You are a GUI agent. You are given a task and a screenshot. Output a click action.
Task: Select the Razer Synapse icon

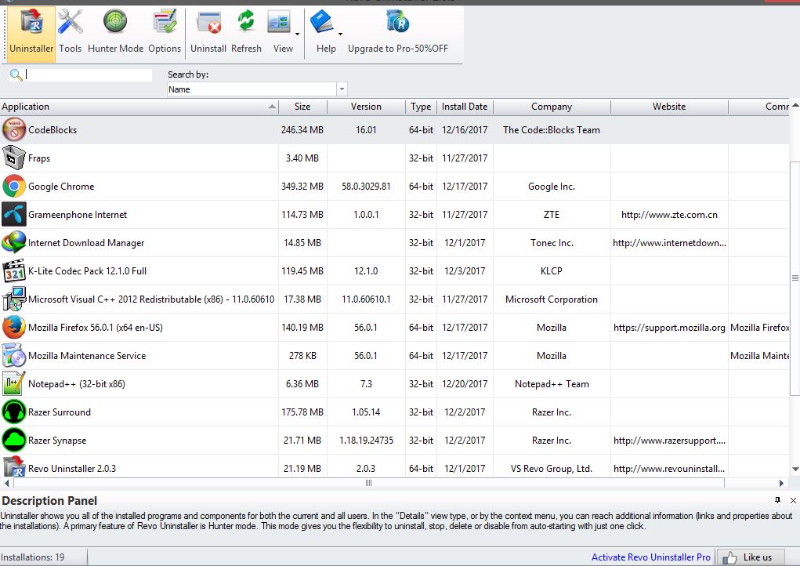14,441
